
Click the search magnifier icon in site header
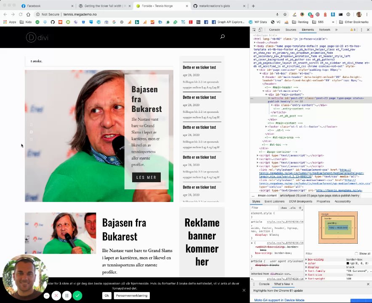point(222,37)
